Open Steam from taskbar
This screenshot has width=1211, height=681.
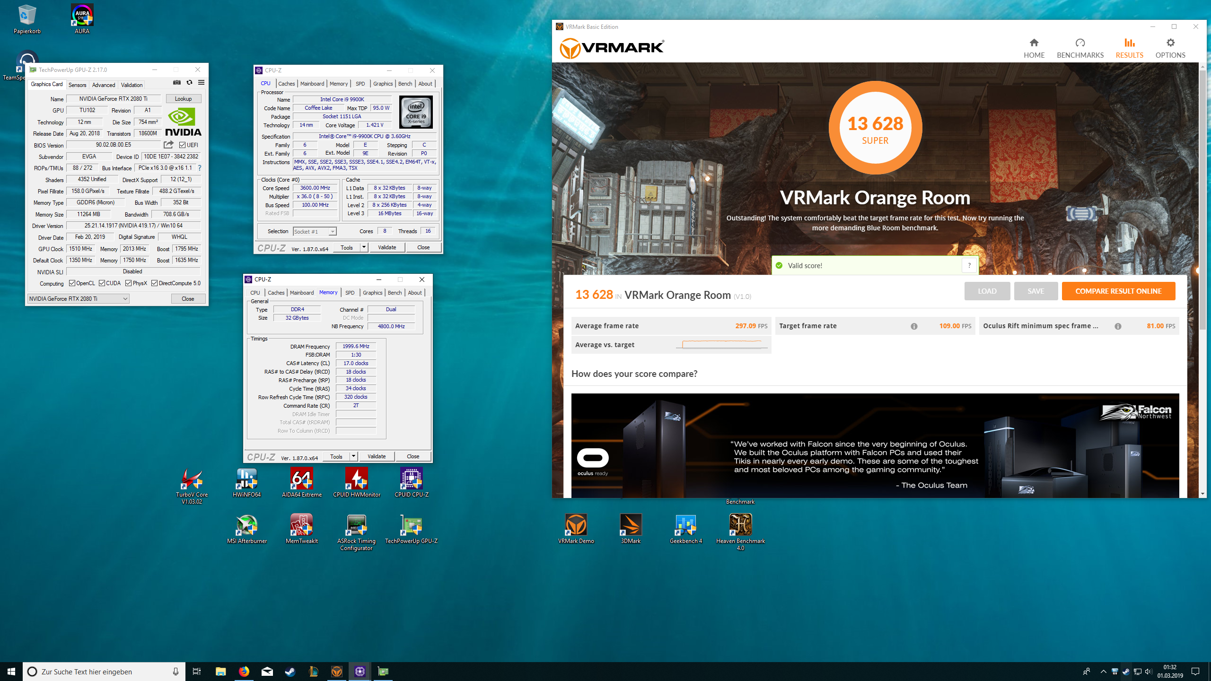(290, 672)
